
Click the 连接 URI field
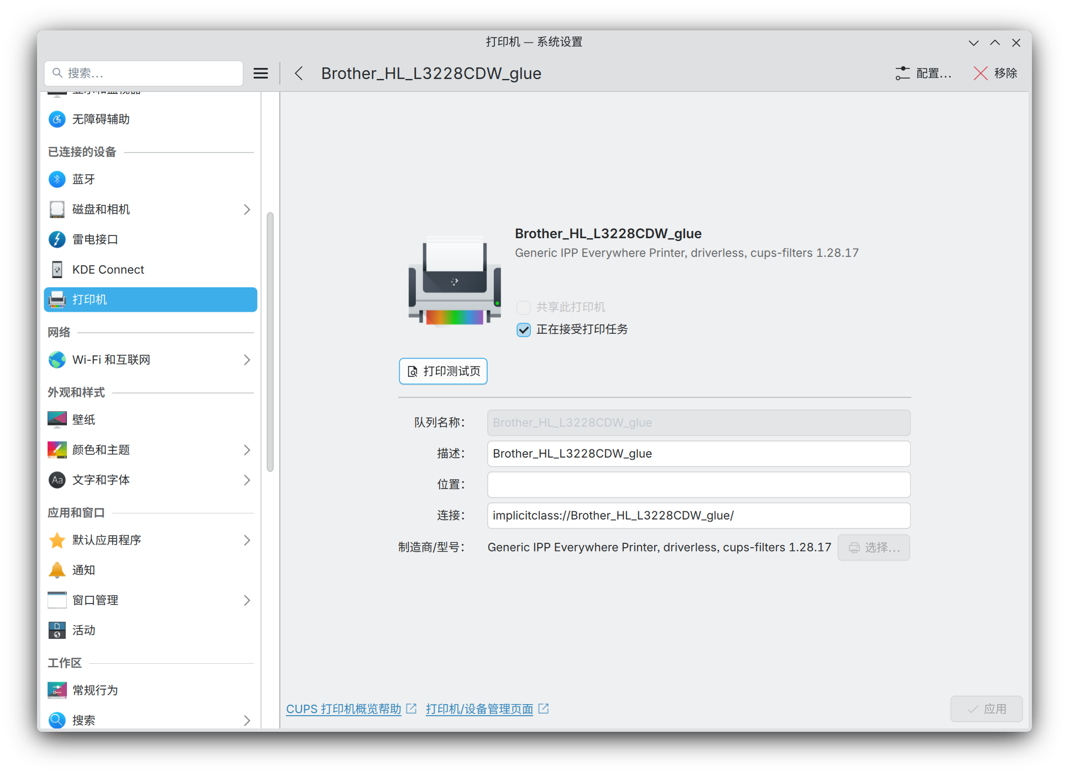coord(698,516)
